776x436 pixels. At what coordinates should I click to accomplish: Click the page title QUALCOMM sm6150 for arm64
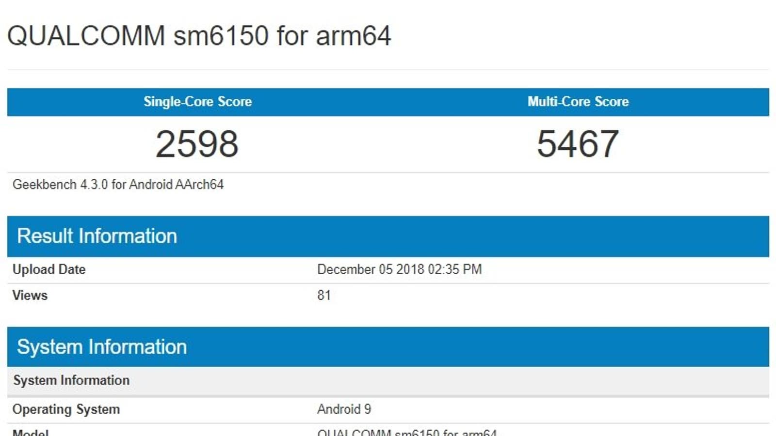point(199,36)
